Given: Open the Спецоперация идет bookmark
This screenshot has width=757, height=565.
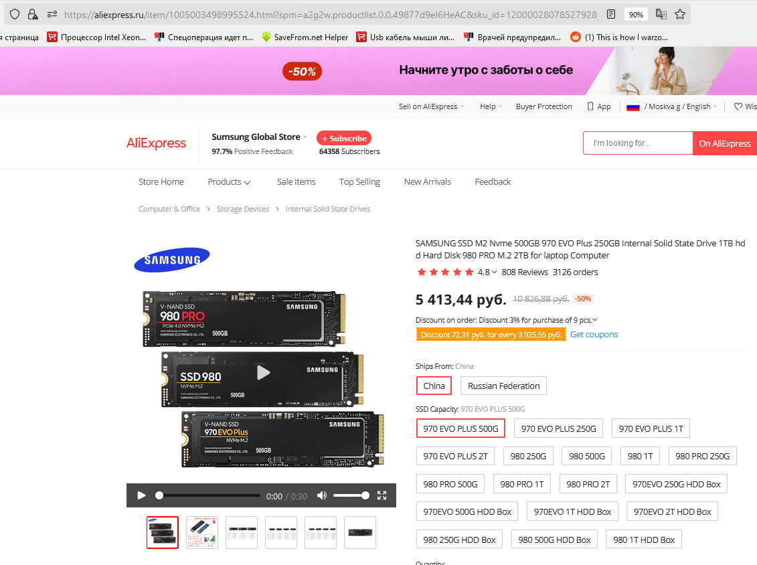Looking at the screenshot, I should click(203, 37).
